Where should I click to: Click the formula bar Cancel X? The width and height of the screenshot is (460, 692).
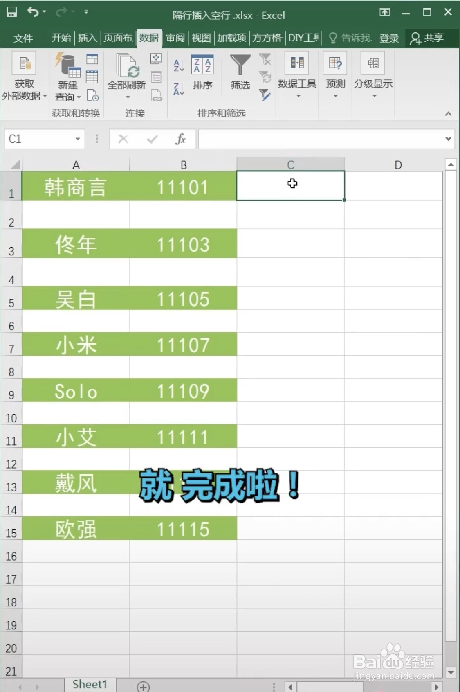tap(123, 139)
